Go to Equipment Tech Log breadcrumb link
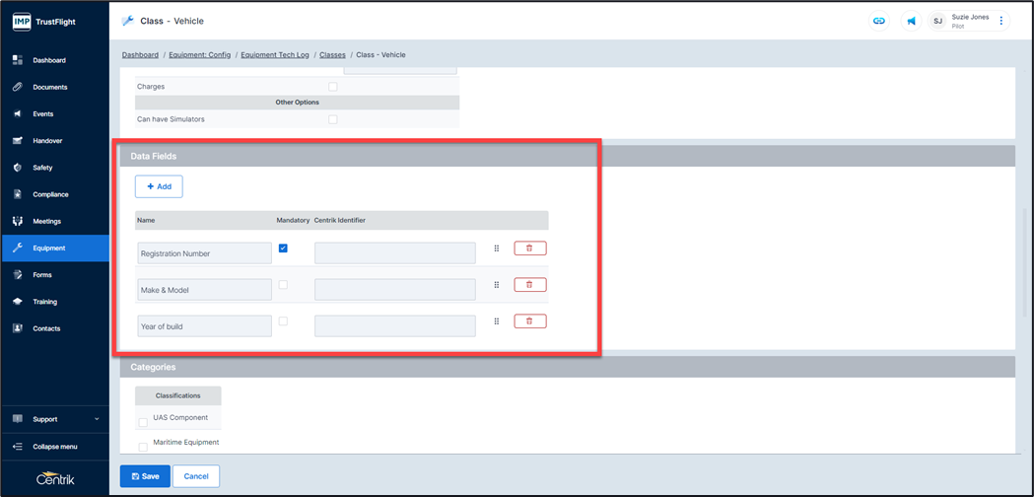The image size is (1034, 497). (x=275, y=55)
